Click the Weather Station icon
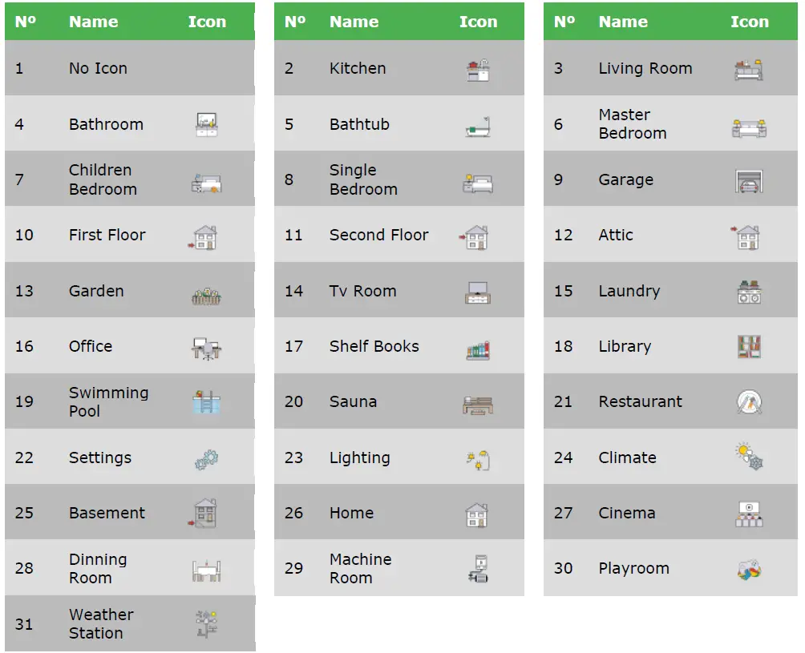The width and height of the screenshot is (805, 653). point(207,624)
